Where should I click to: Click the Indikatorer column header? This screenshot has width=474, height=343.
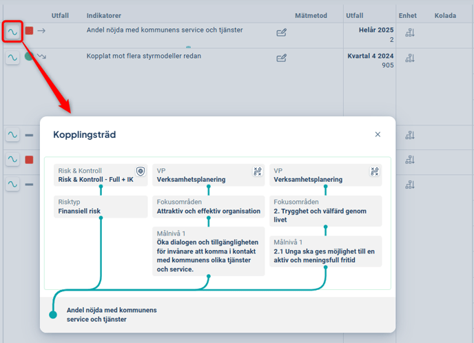pyautogui.click(x=104, y=15)
